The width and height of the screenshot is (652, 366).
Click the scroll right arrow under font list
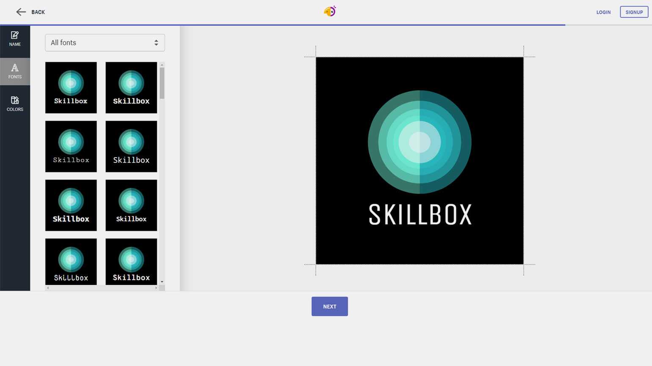(156, 288)
